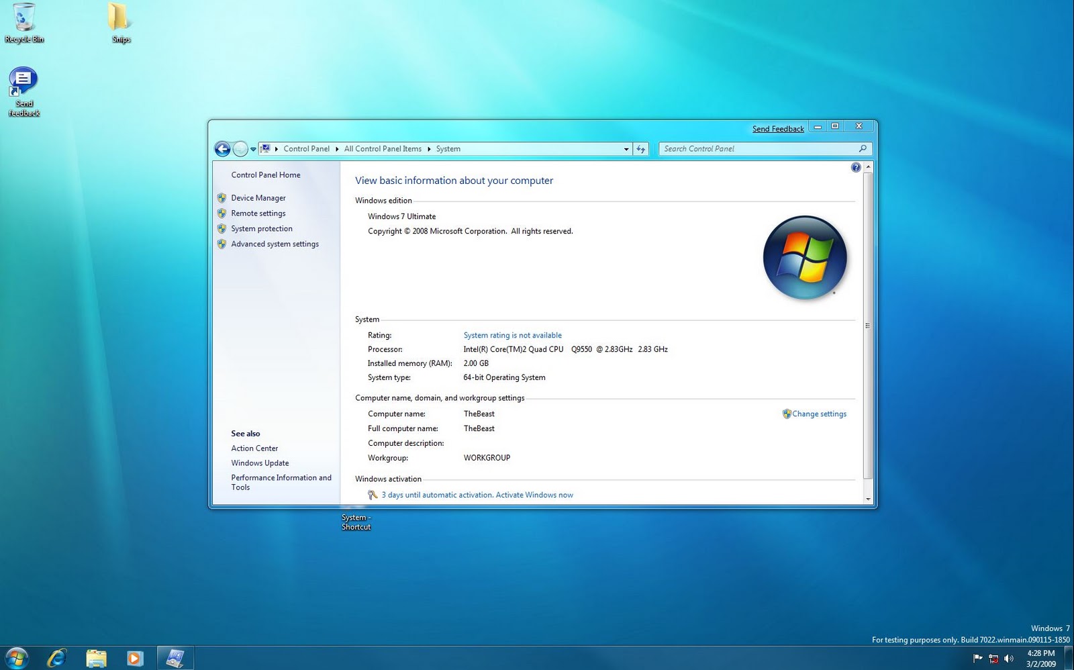Click the scroll down arrow
The height and width of the screenshot is (670, 1074).
coord(868,499)
